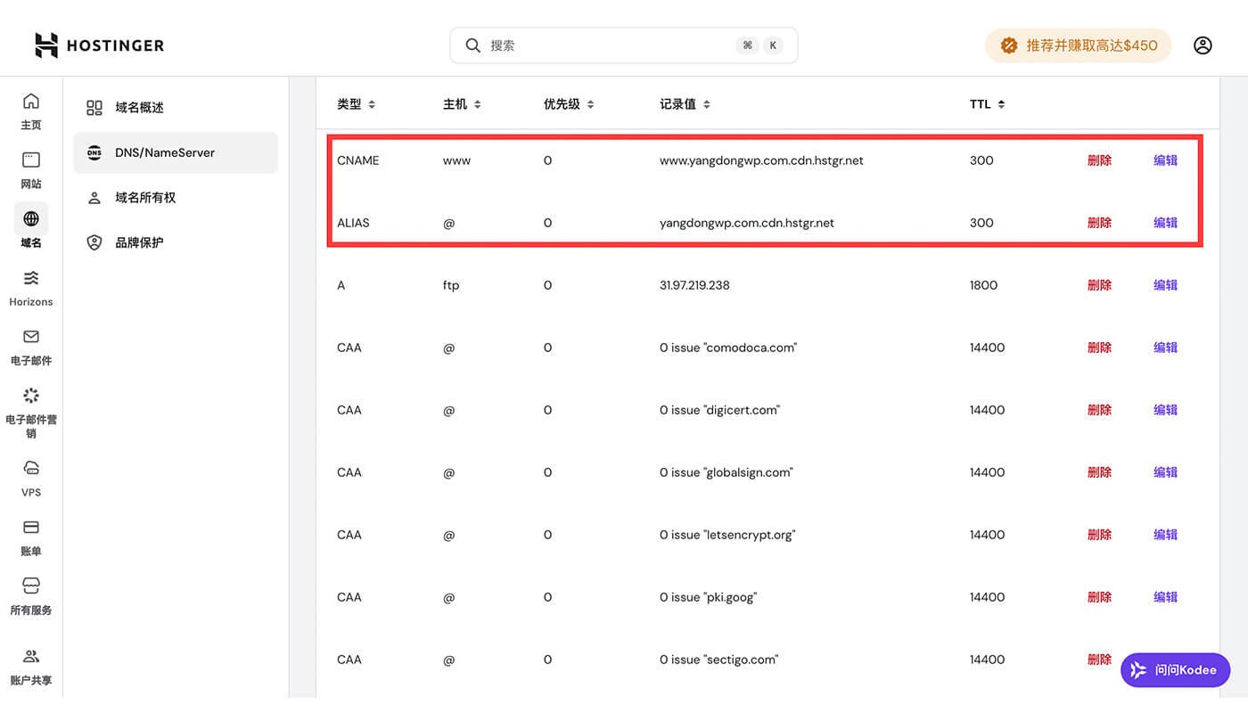Click inside the 搜索 search field
The width and height of the screenshot is (1248, 713).
click(622, 45)
